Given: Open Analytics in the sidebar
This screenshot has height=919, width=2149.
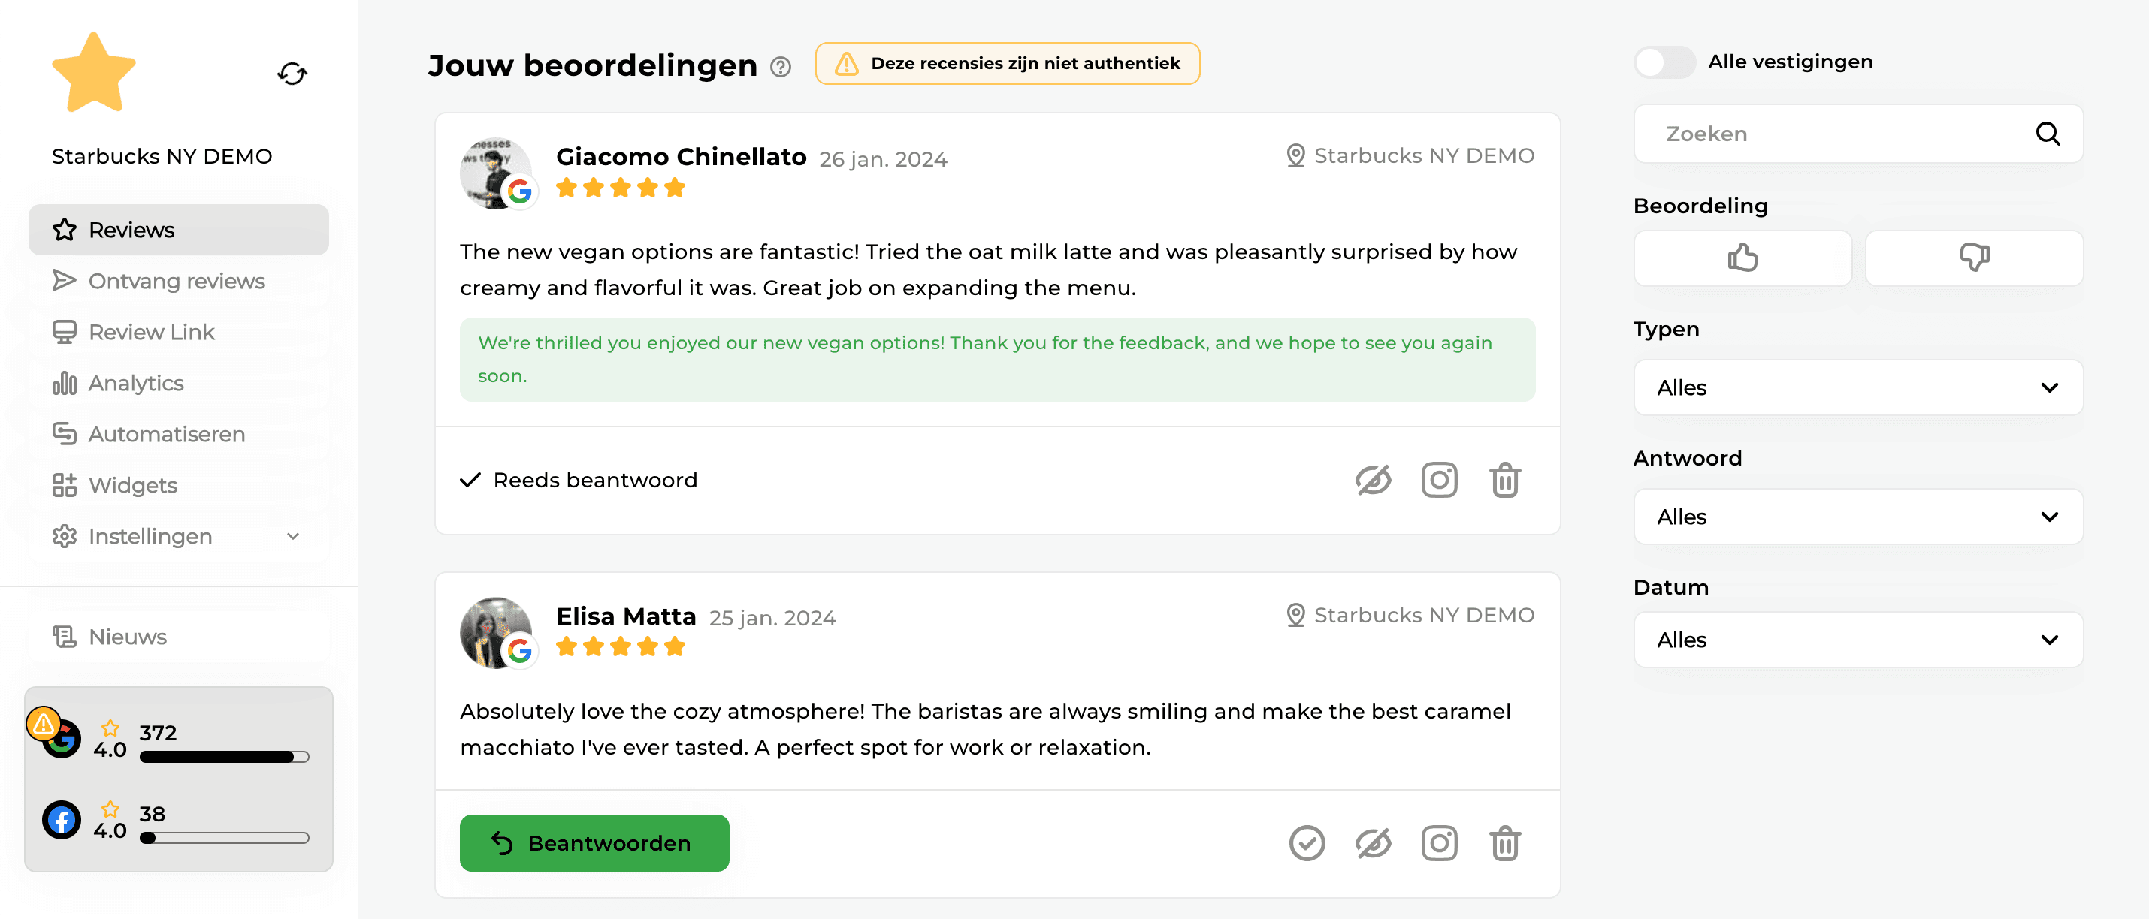Looking at the screenshot, I should coord(179,383).
